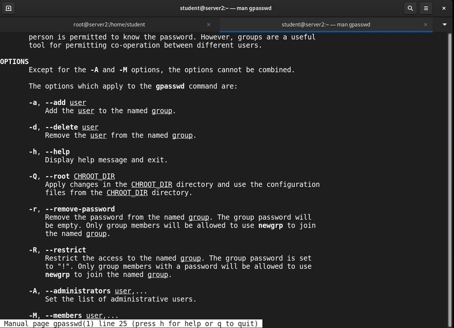Image resolution: width=454 pixels, height=328 pixels.
Task: Click the --restrict option text
Action: (x=65, y=250)
